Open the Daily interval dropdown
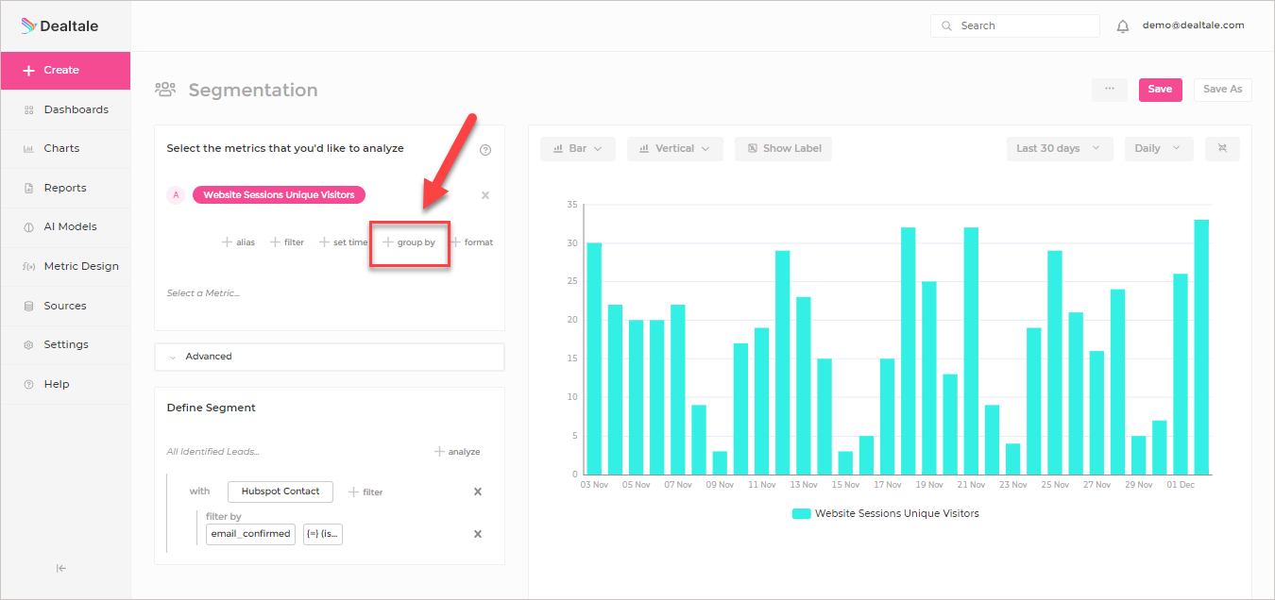Viewport: 1275px width, 600px height. [x=1159, y=148]
